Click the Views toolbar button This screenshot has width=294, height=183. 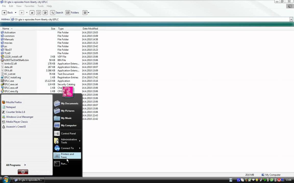click(x=85, y=12)
